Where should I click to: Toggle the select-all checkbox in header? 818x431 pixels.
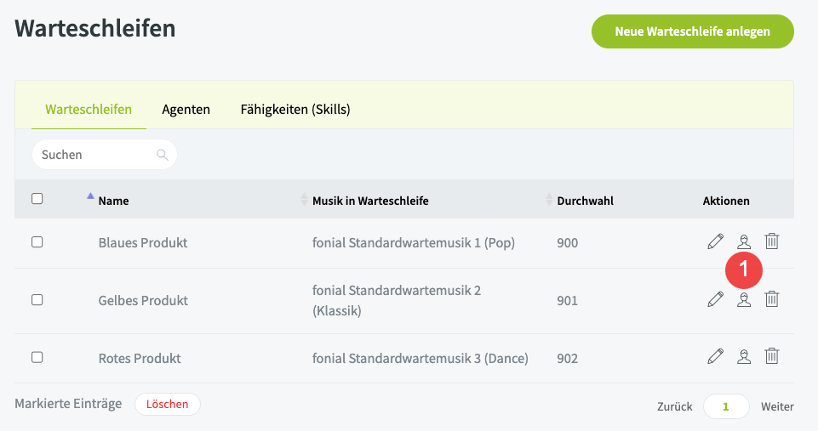point(37,199)
